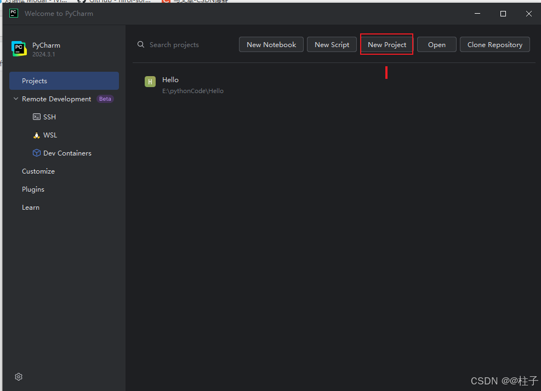This screenshot has height=391, width=541.
Task: Click the Hello project H icon
Action: [150, 82]
